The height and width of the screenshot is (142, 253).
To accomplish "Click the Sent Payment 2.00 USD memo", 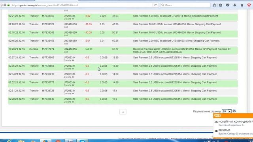I will coord(176,41).
